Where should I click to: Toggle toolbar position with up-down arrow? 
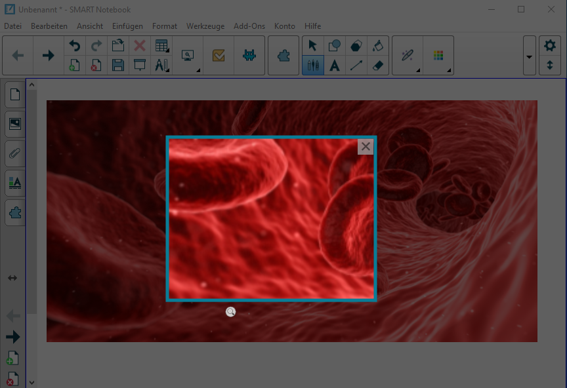(x=550, y=66)
